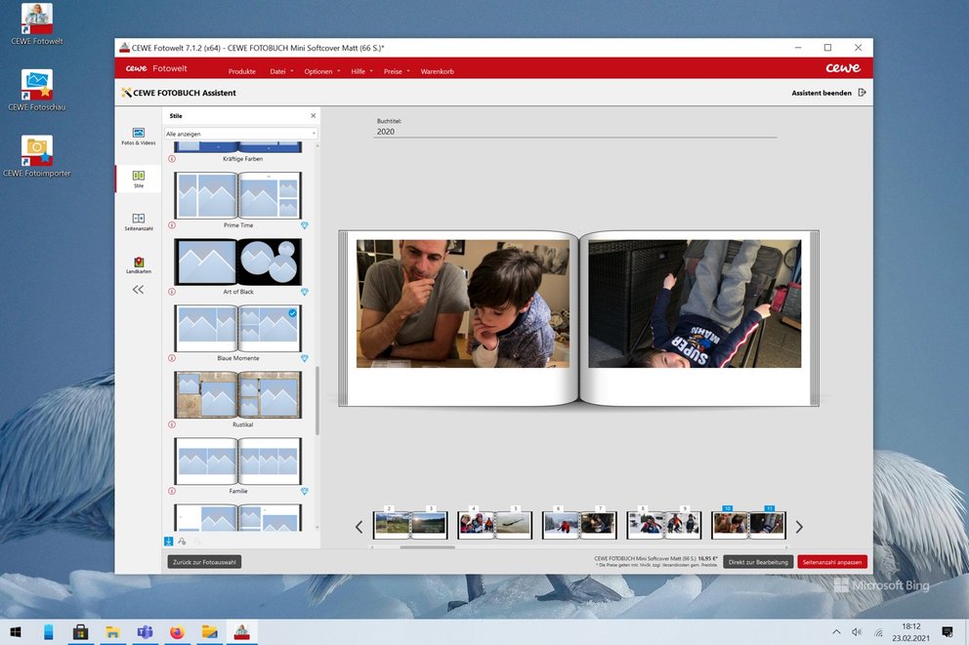
Task: Open the Produkte menu
Action: (x=241, y=71)
